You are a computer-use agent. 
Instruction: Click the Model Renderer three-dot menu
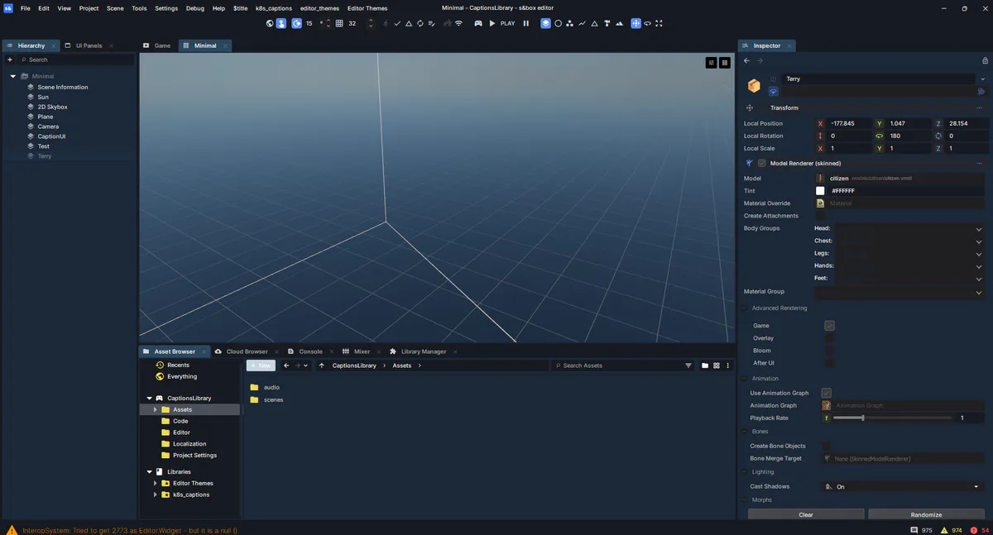(980, 164)
